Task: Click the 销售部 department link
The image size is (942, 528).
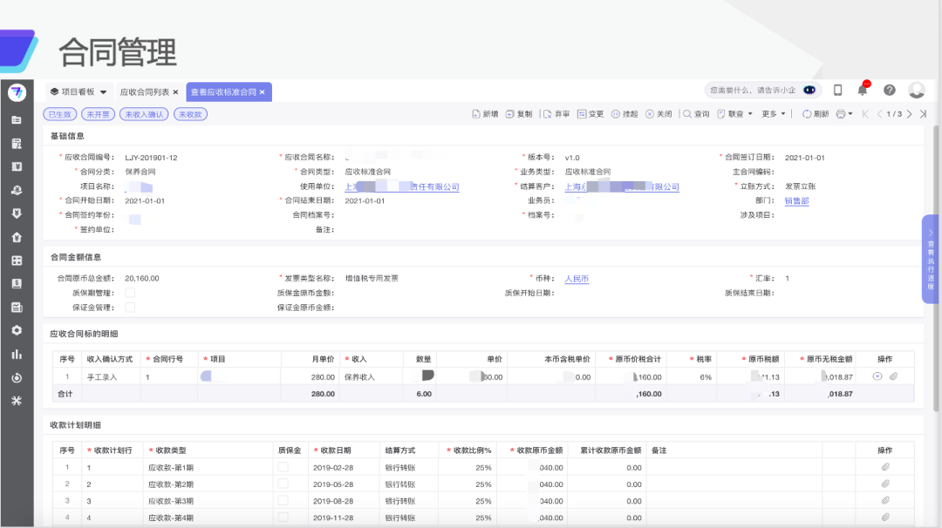Action: click(796, 200)
